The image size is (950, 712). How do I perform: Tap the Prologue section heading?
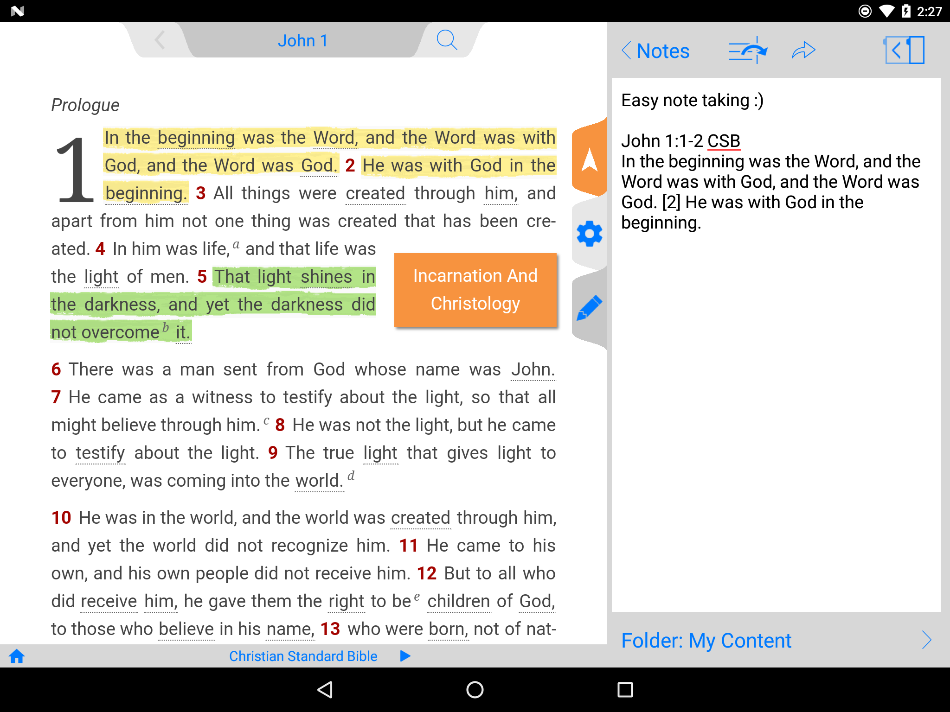point(85,105)
